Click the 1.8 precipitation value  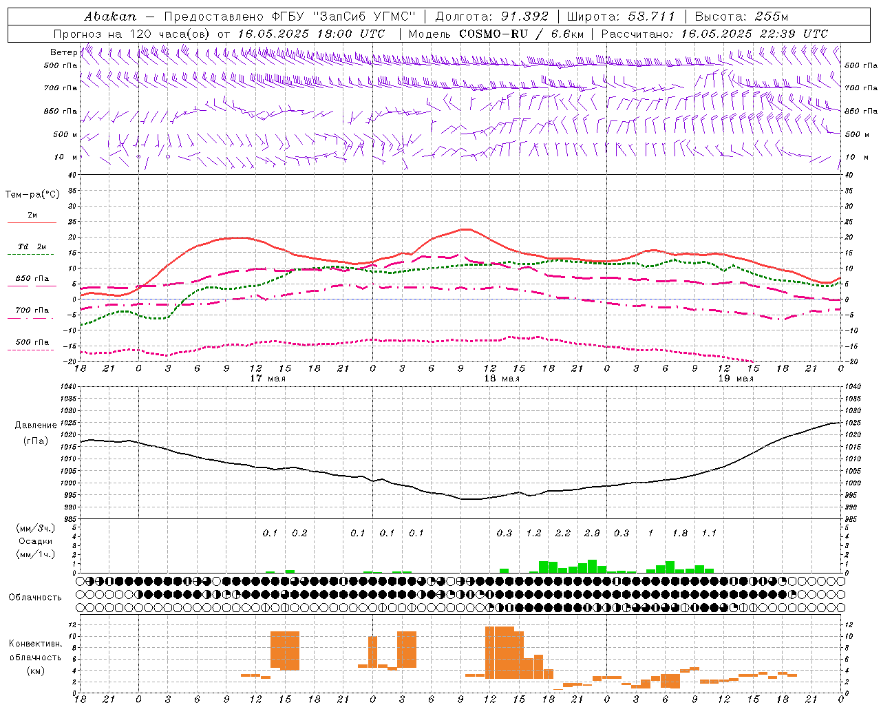680,533
